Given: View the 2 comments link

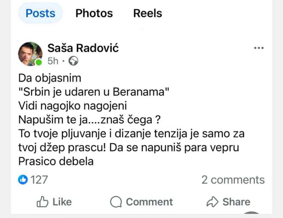Looking at the screenshot, I should click(x=233, y=180).
